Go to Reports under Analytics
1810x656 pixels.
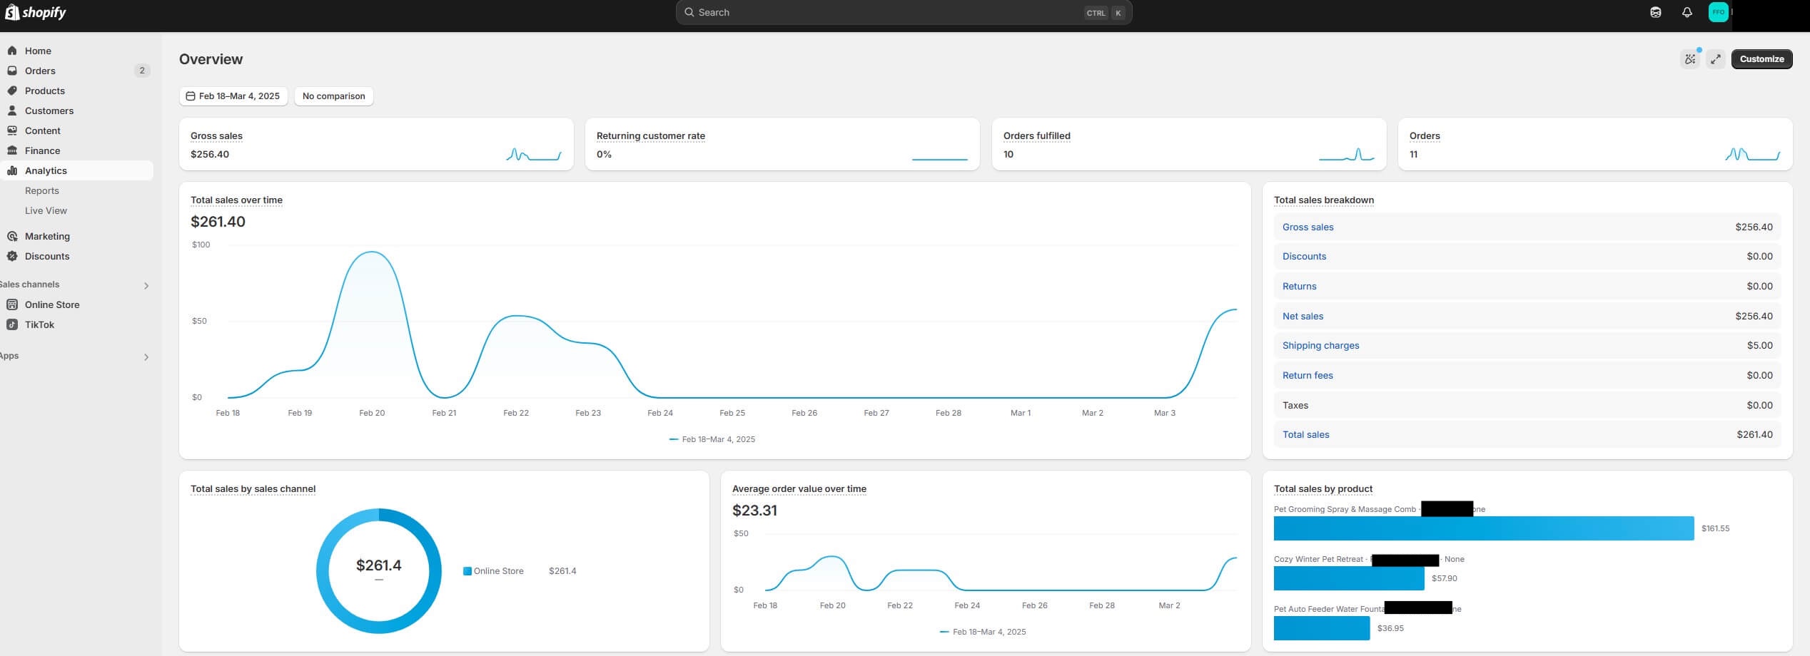coord(42,190)
